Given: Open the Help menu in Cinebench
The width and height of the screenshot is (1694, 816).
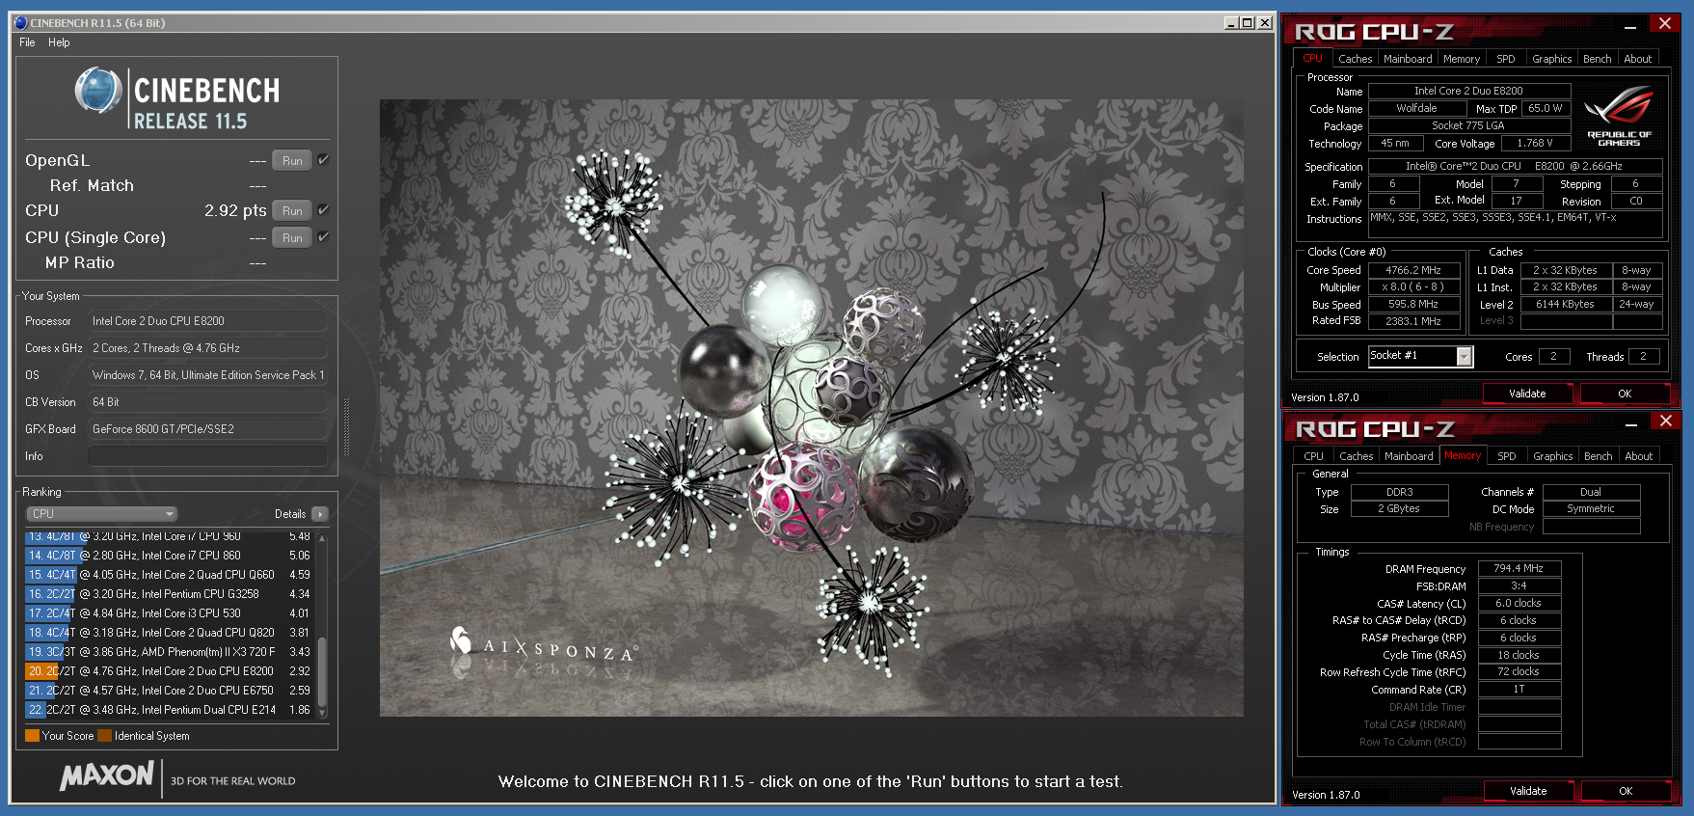Looking at the screenshot, I should point(59,42).
